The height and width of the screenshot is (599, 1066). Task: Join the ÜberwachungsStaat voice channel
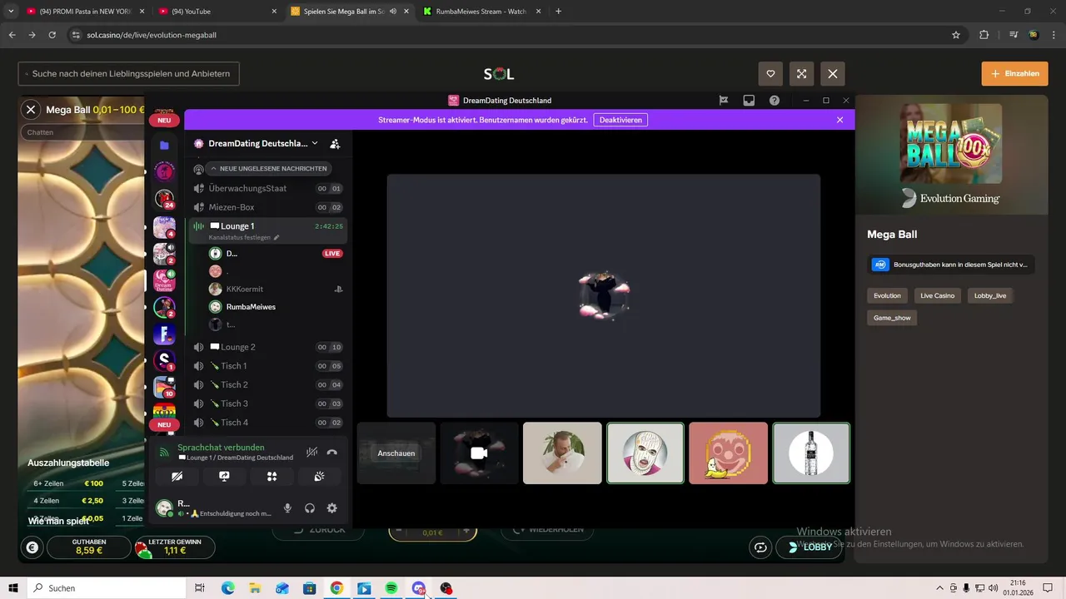tap(269, 188)
